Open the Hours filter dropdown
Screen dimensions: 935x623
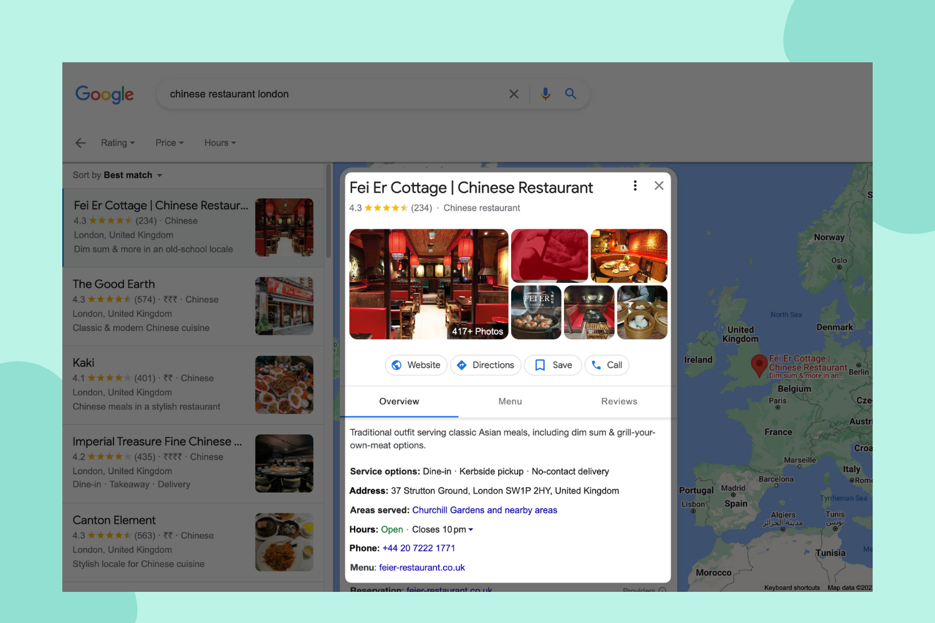pos(220,143)
